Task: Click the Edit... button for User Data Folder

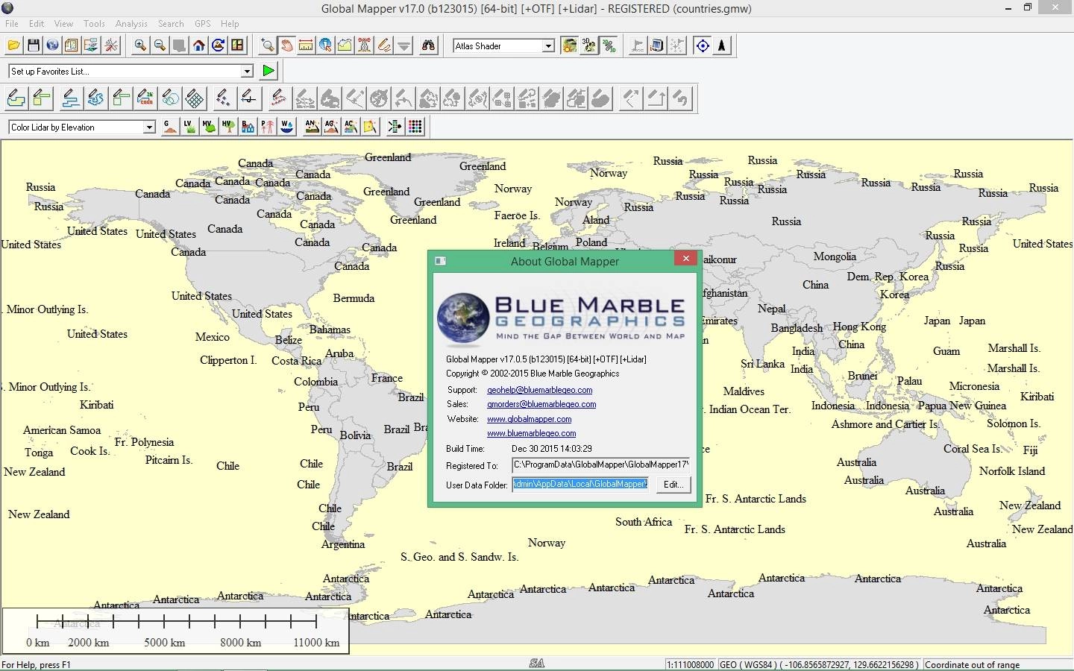Action: click(673, 485)
